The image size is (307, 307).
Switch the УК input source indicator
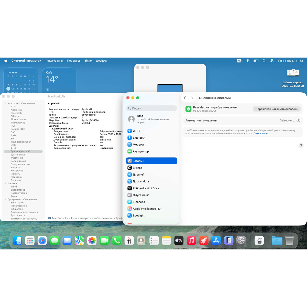click(x=239, y=61)
